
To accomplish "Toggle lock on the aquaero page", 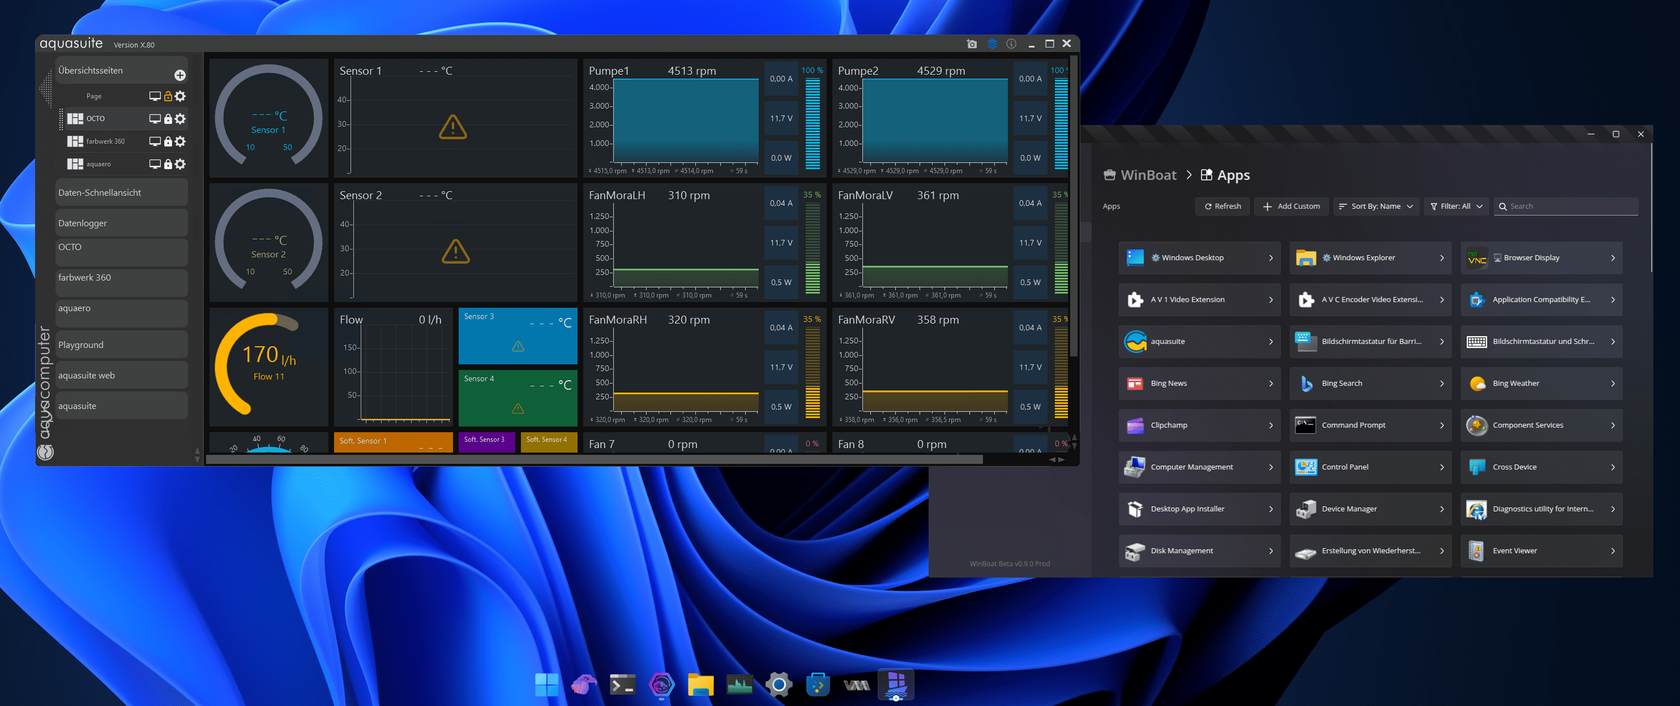I will point(168,164).
